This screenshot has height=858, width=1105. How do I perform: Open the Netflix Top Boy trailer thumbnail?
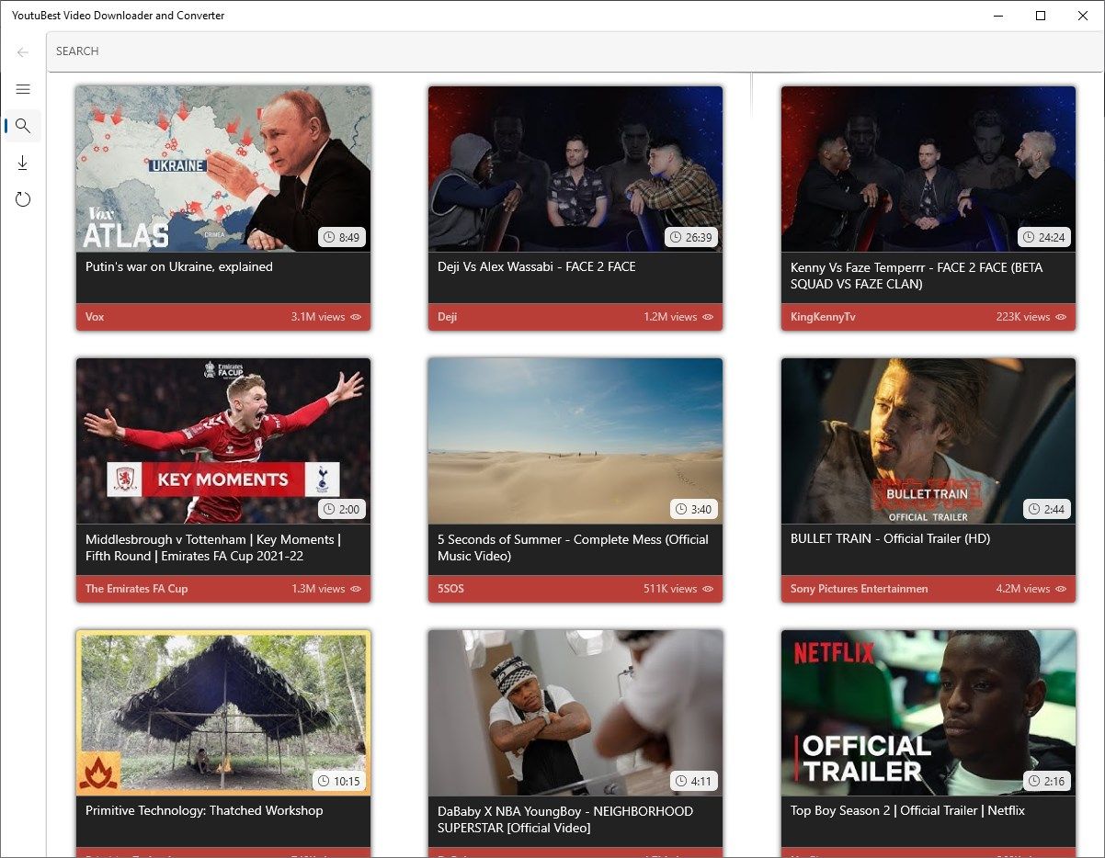[928, 713]
